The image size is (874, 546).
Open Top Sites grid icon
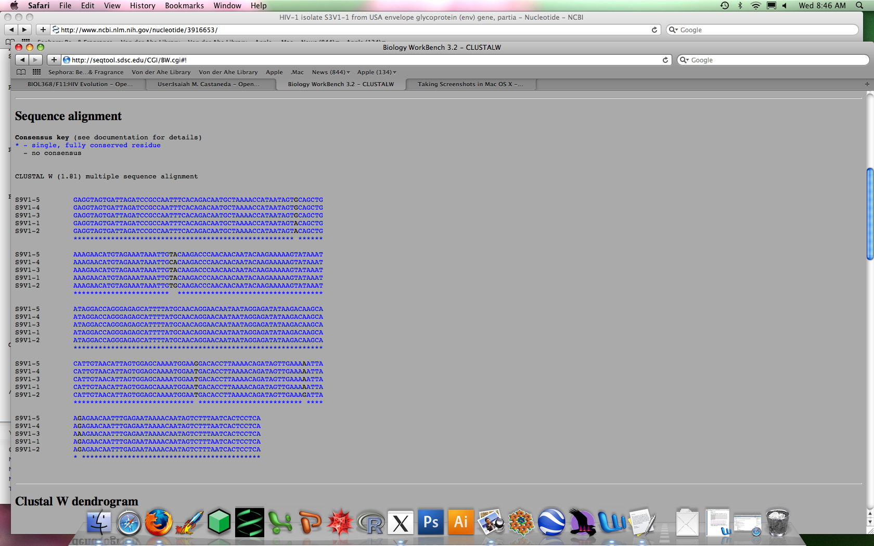point(36,72)
